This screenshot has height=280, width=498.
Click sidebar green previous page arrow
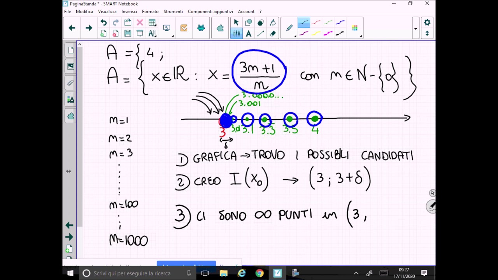[69, 225]
